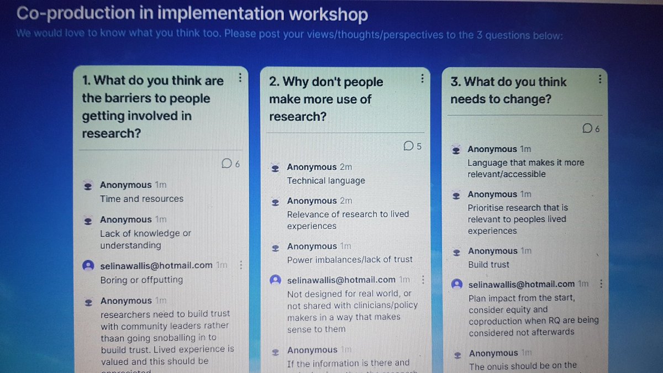This screenshot has height=373, width=663.
Task: Select the 'Time and resources' post text
Action: 141,199
